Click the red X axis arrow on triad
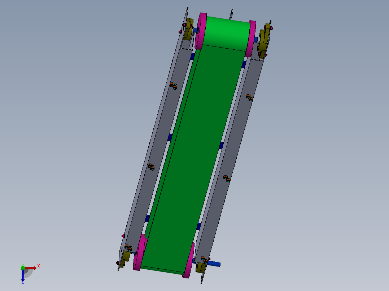Screen dimensions: 389x291 [31, 268]
